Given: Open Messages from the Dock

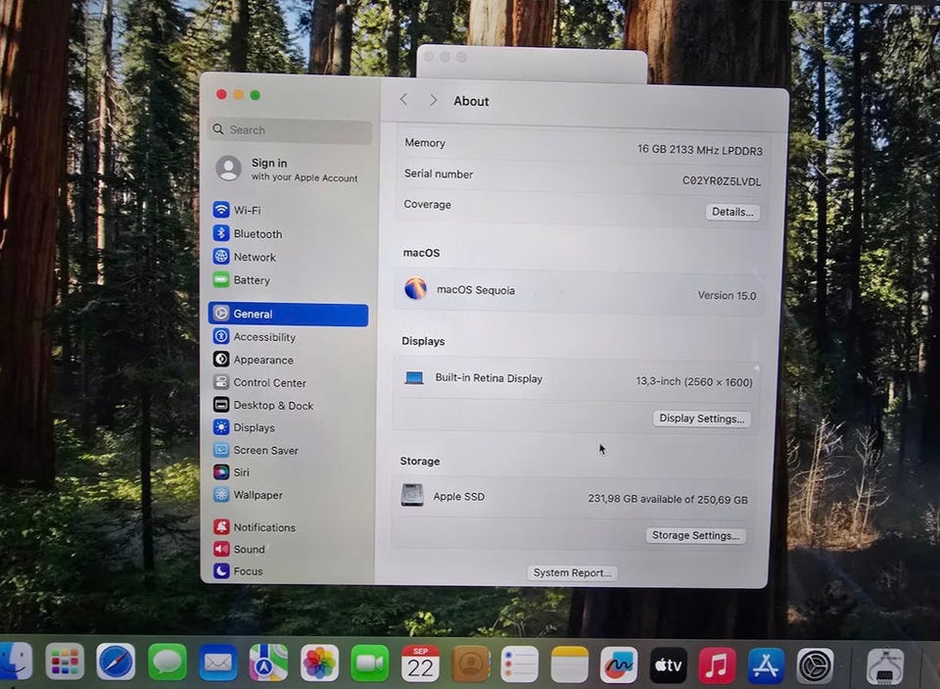Looking at the screenshot, I should click(167, 662).
